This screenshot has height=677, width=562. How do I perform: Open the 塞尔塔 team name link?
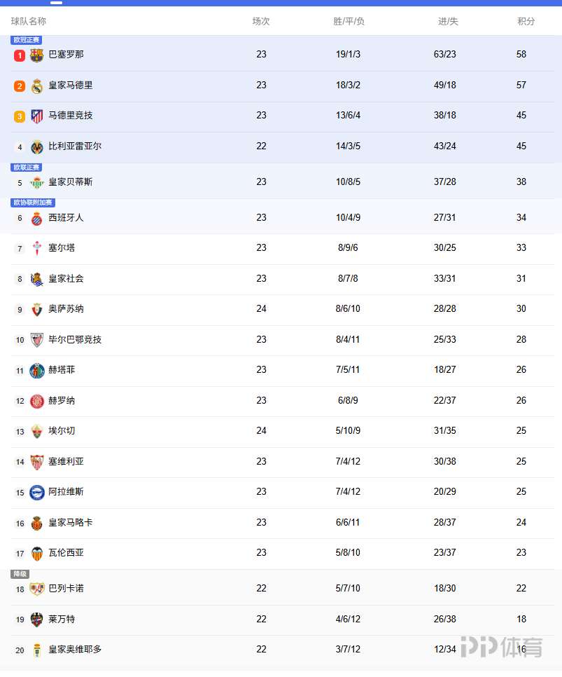click(x=62, y=248)
